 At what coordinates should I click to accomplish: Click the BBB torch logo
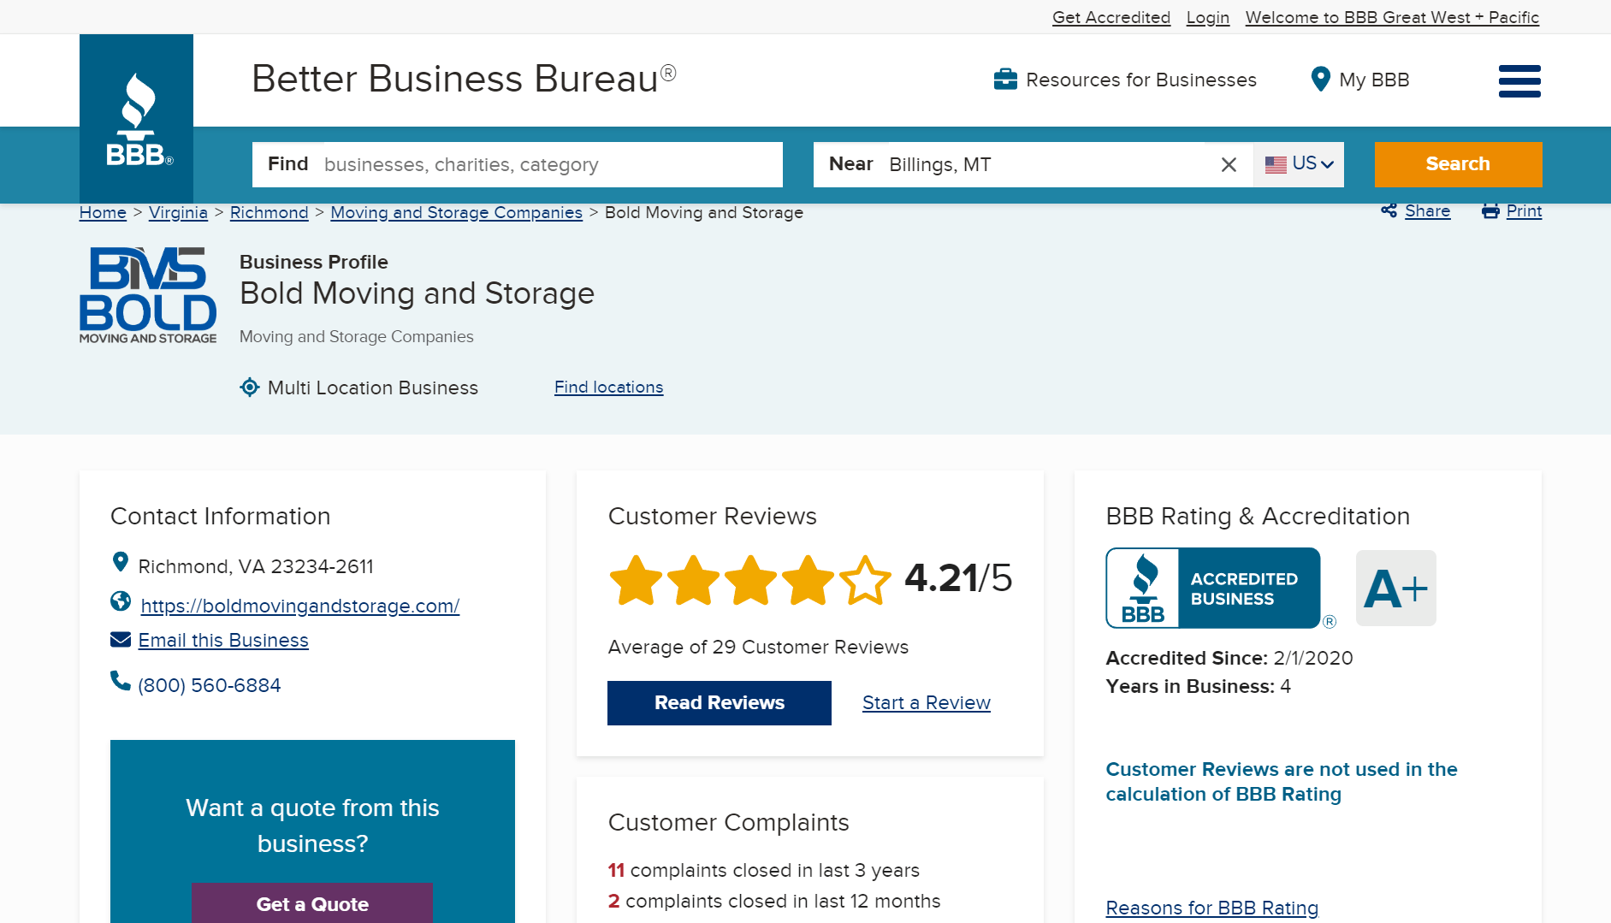(137, 118)
